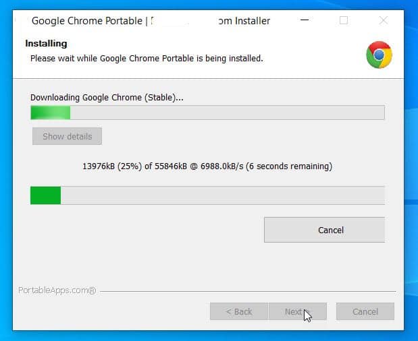Minimize the installer window
Screen dimensions: 418x341
click(x=305, y=20)
